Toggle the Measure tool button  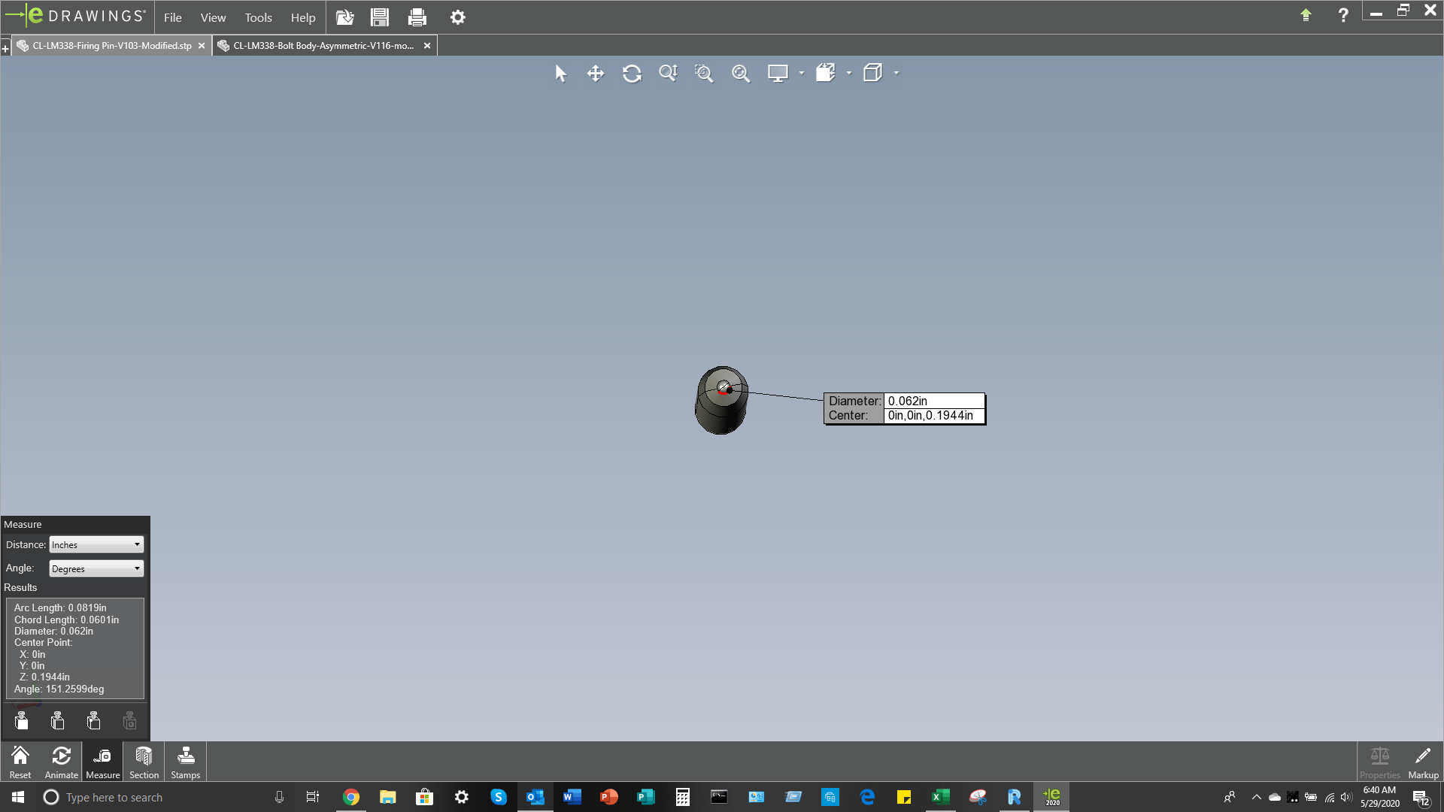tap(102, 762)
